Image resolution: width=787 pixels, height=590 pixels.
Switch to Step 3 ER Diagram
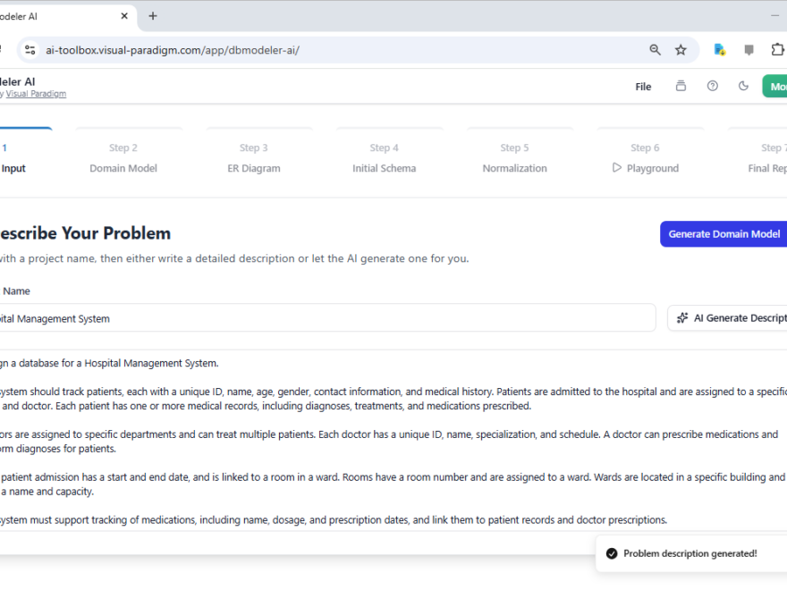[253, 168]
